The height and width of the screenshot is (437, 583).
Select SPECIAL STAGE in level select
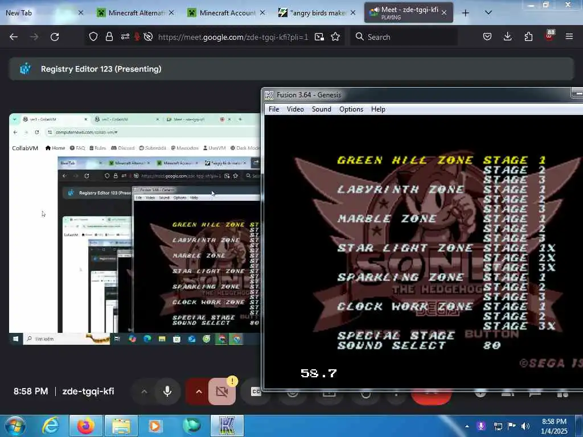[x=396, y=336]
